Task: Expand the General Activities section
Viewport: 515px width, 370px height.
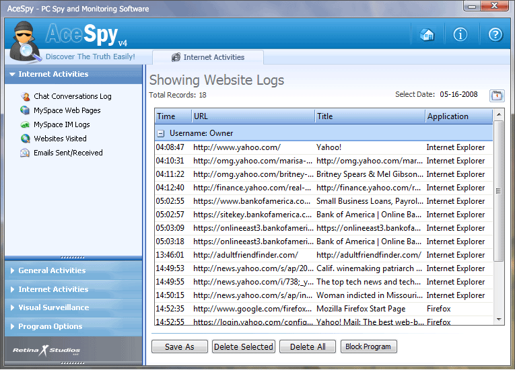Action: point(73,270)
